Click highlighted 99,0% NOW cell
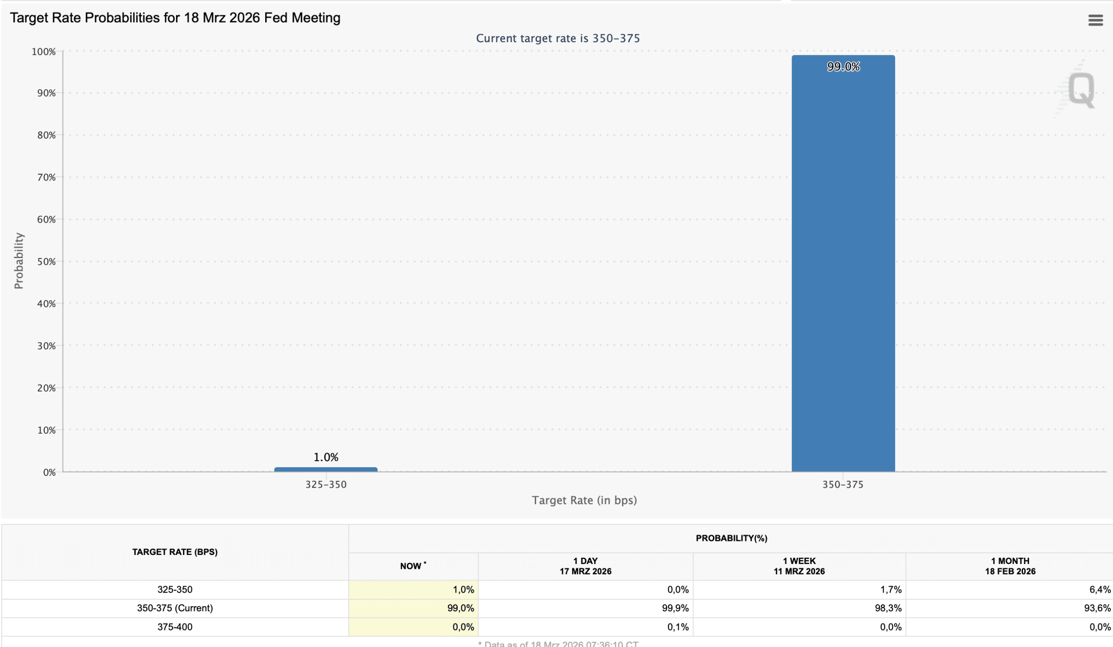 click(460, 608)
